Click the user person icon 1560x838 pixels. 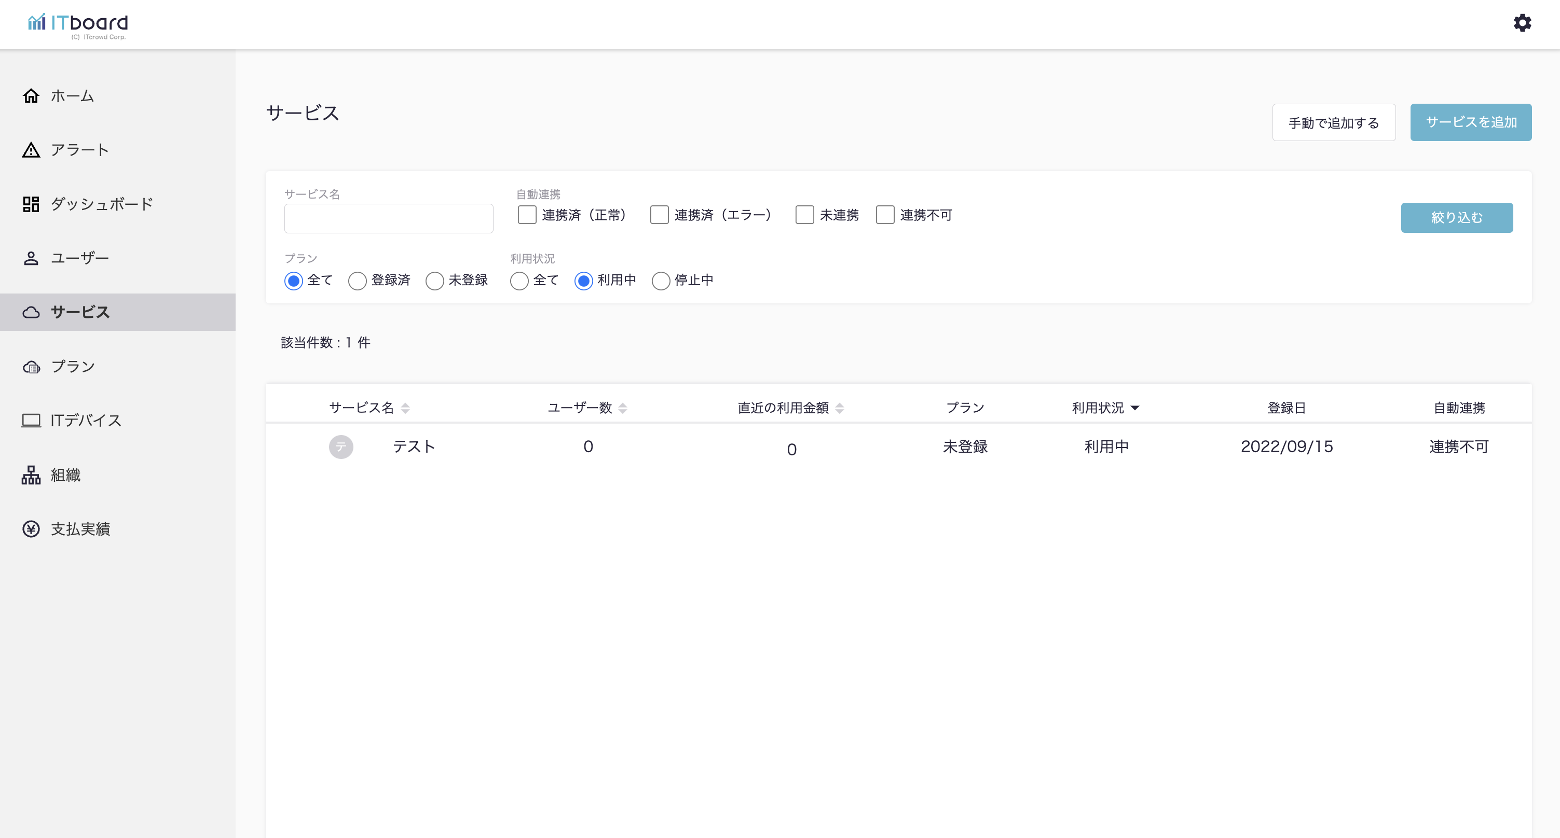(31, 258)
